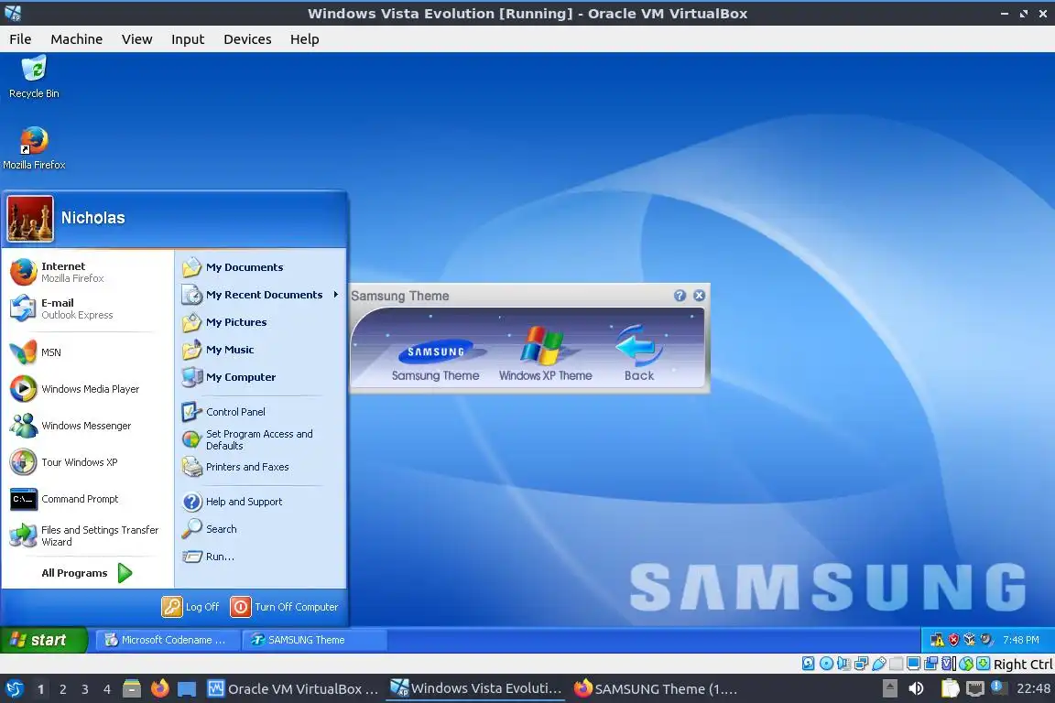Click VirtualBox optical disk indicator
This screenshot has height=703, width=1055.
(826, 664)
